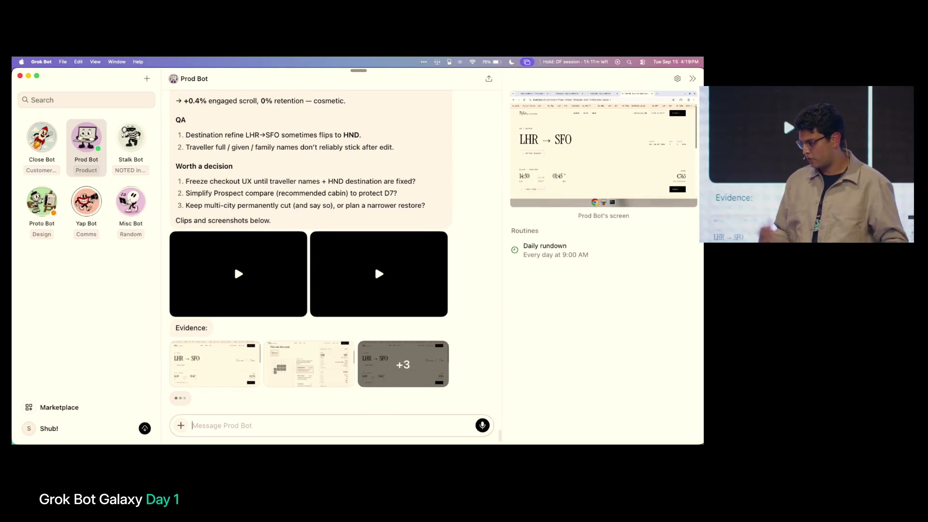Click the Shub! user name

tap(49, 428)
